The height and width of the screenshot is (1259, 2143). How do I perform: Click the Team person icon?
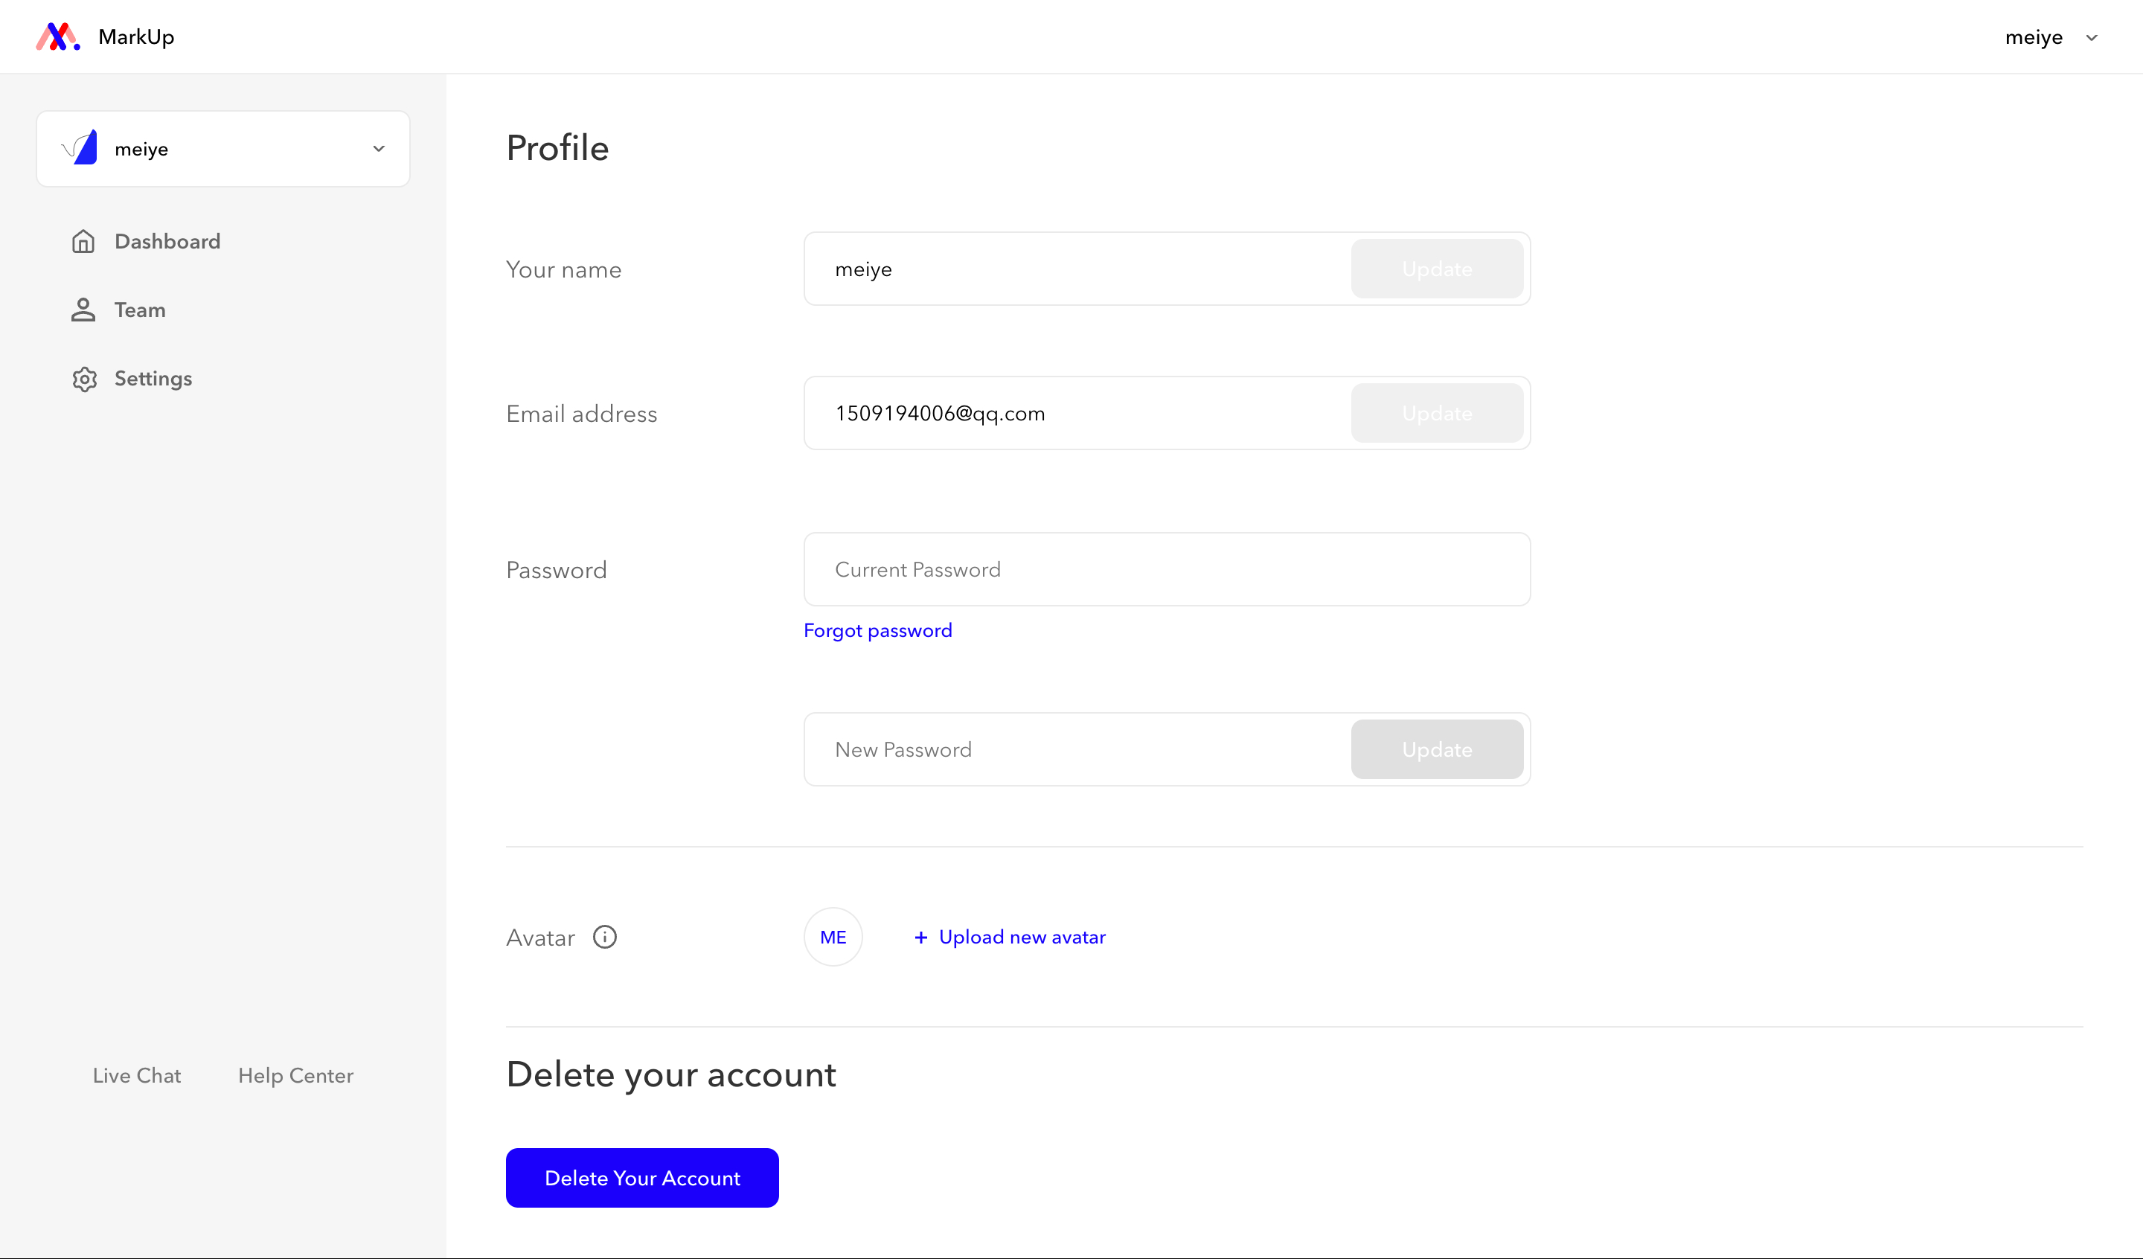tap(83, 310)
